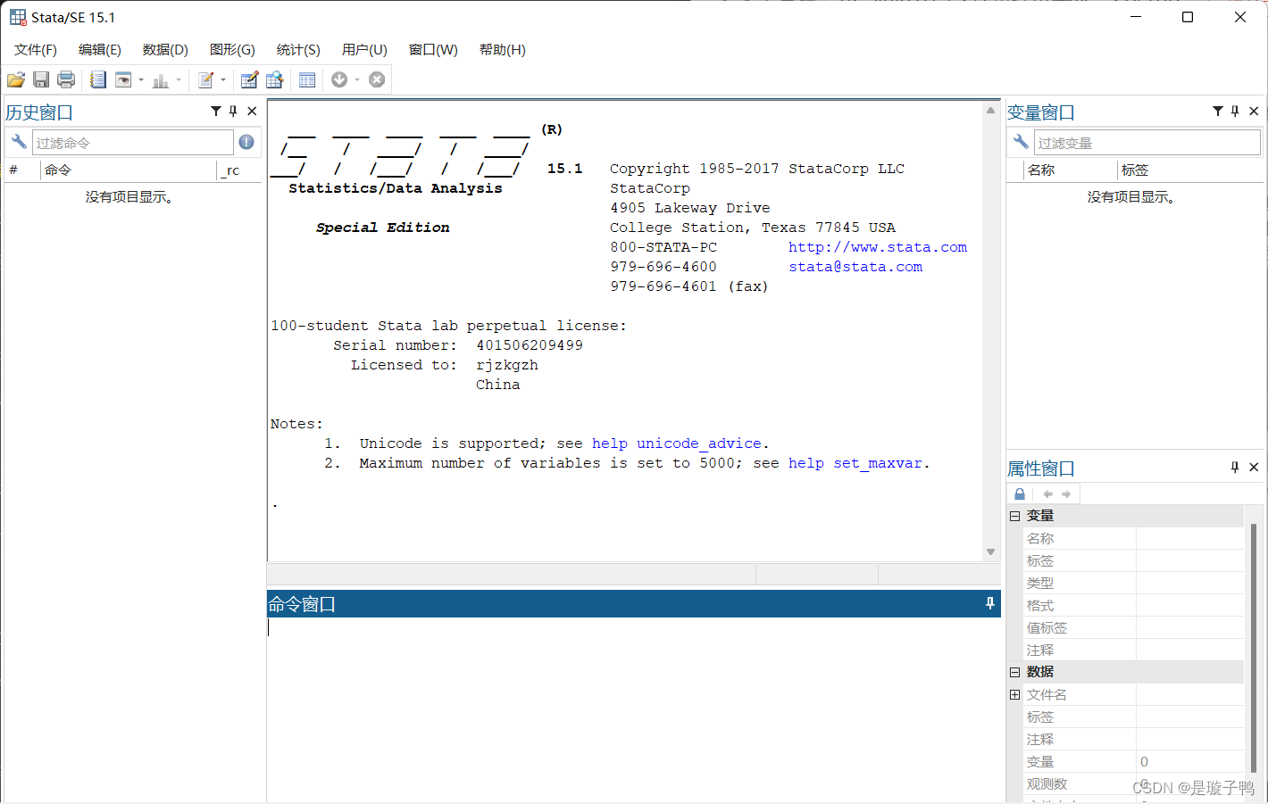
Task: Open the More icon dropdown arrow
Action: [357, 80]
